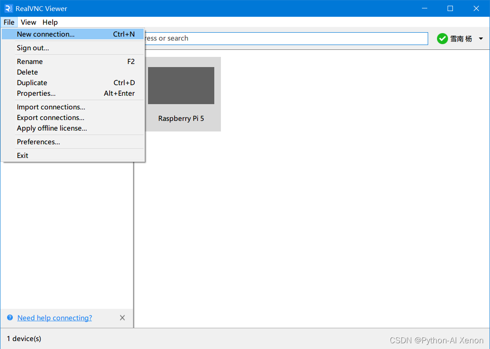
Task: Select the Raspberry Pi 5 thumbnail
Action: tap(181, 86)
